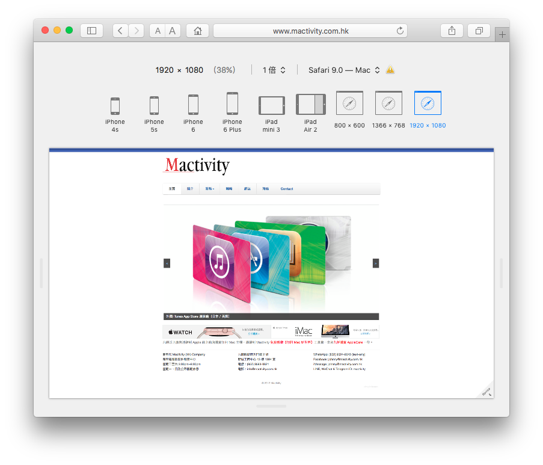The width and height of the screenshot is (543, 465).
Task: Add a new tab with plus button
Action: pyautogui.click(x=502, y=35)
